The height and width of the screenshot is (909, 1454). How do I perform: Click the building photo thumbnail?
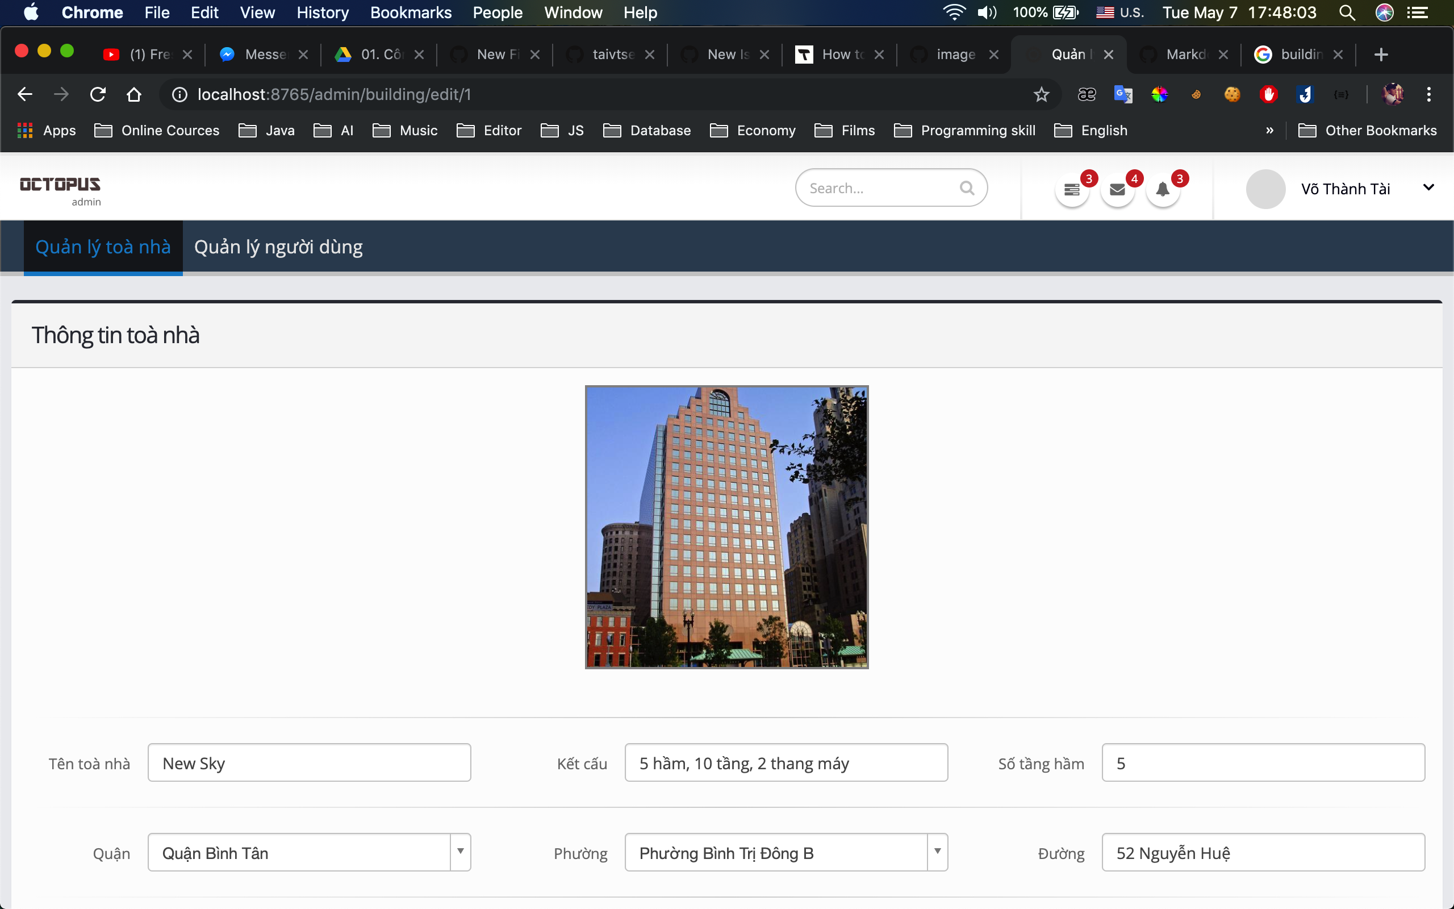[726, 527]
